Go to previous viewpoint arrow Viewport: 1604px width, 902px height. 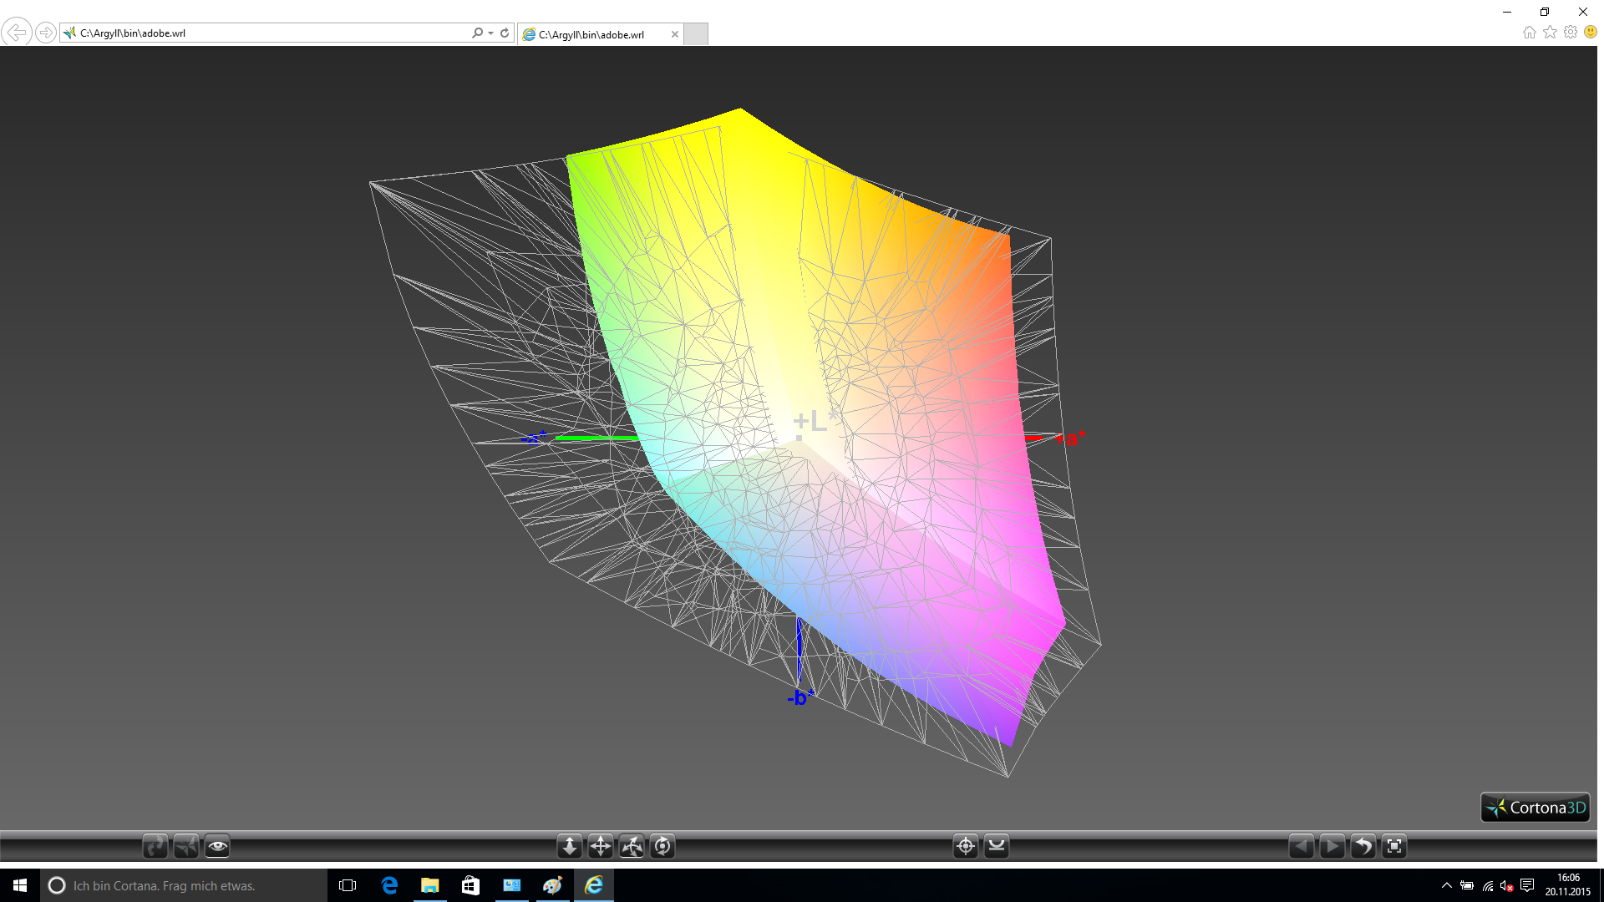[x=1301, y=847]
